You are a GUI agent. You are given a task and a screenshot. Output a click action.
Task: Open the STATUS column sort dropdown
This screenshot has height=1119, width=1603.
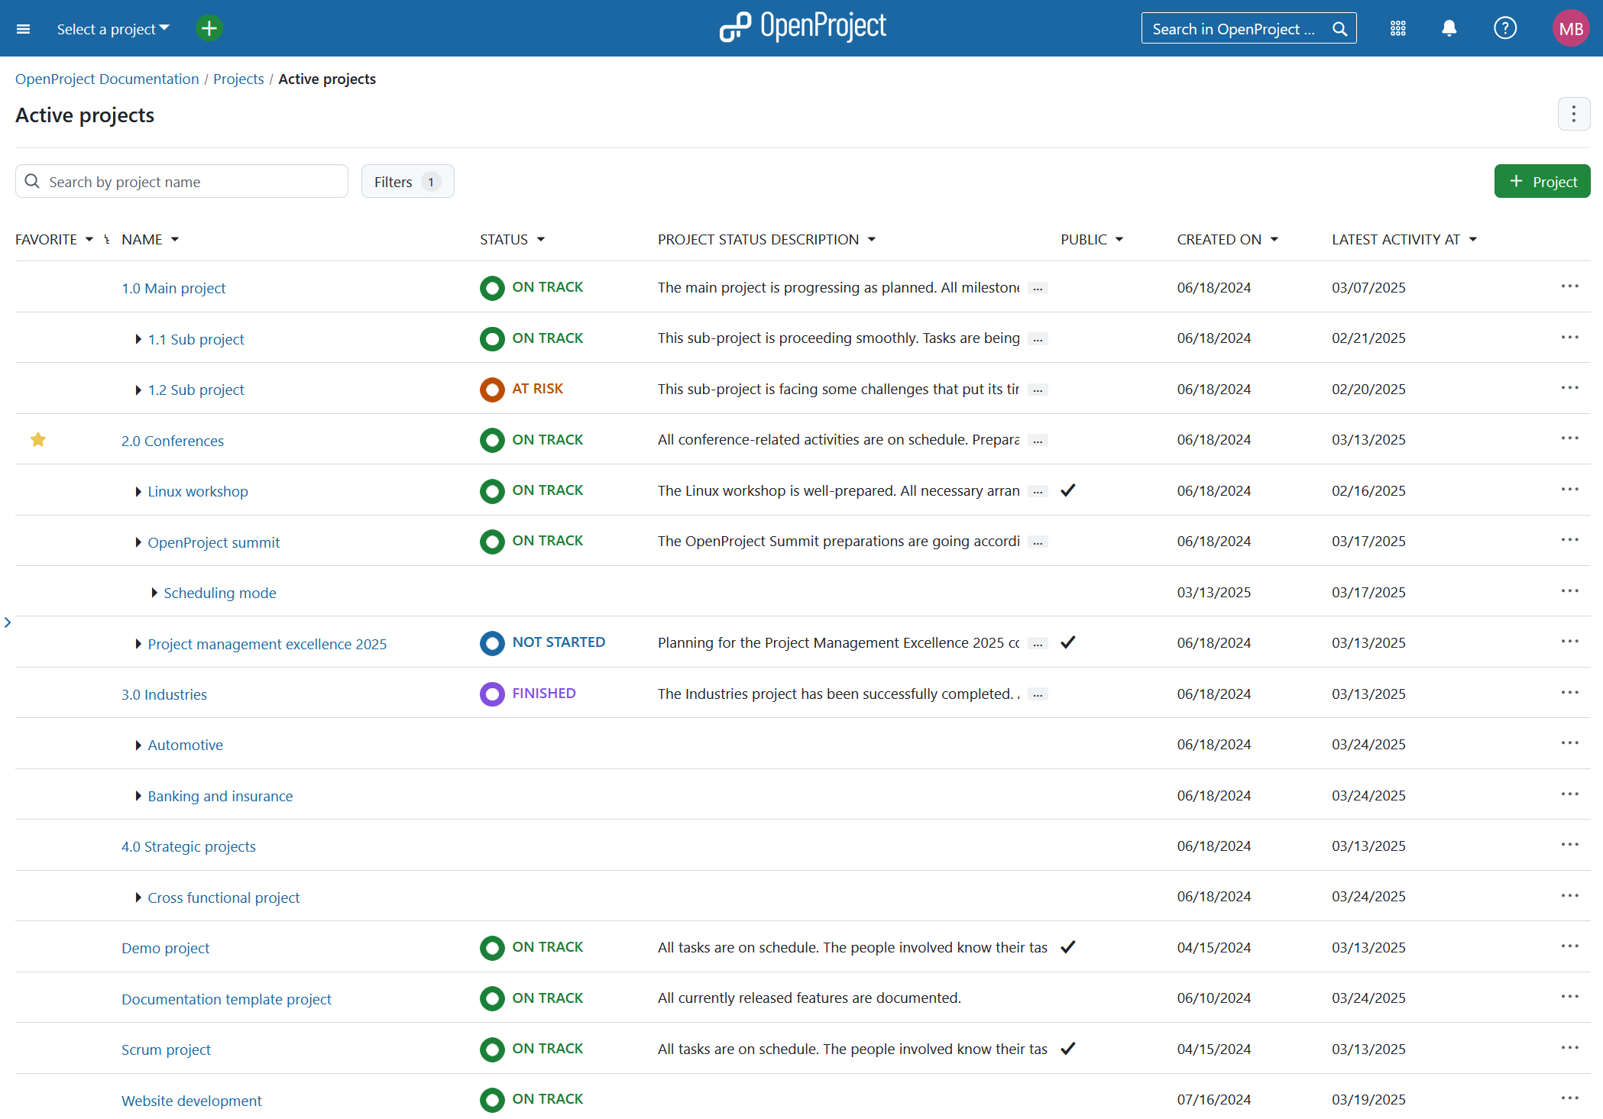542,239
